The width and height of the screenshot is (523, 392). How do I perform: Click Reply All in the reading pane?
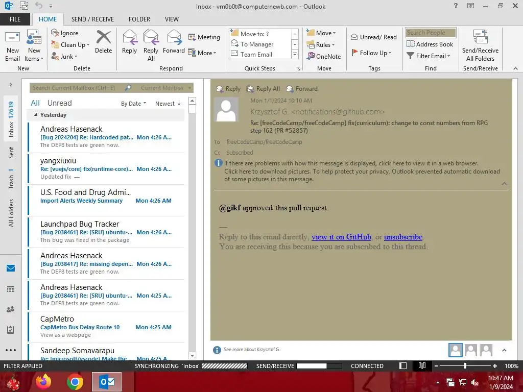[263, 89]
